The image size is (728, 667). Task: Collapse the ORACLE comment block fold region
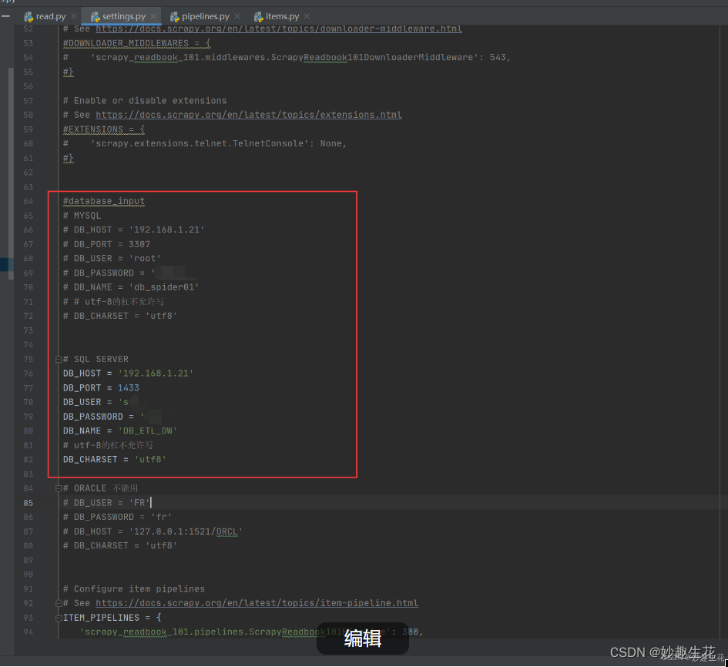[57, 488]
